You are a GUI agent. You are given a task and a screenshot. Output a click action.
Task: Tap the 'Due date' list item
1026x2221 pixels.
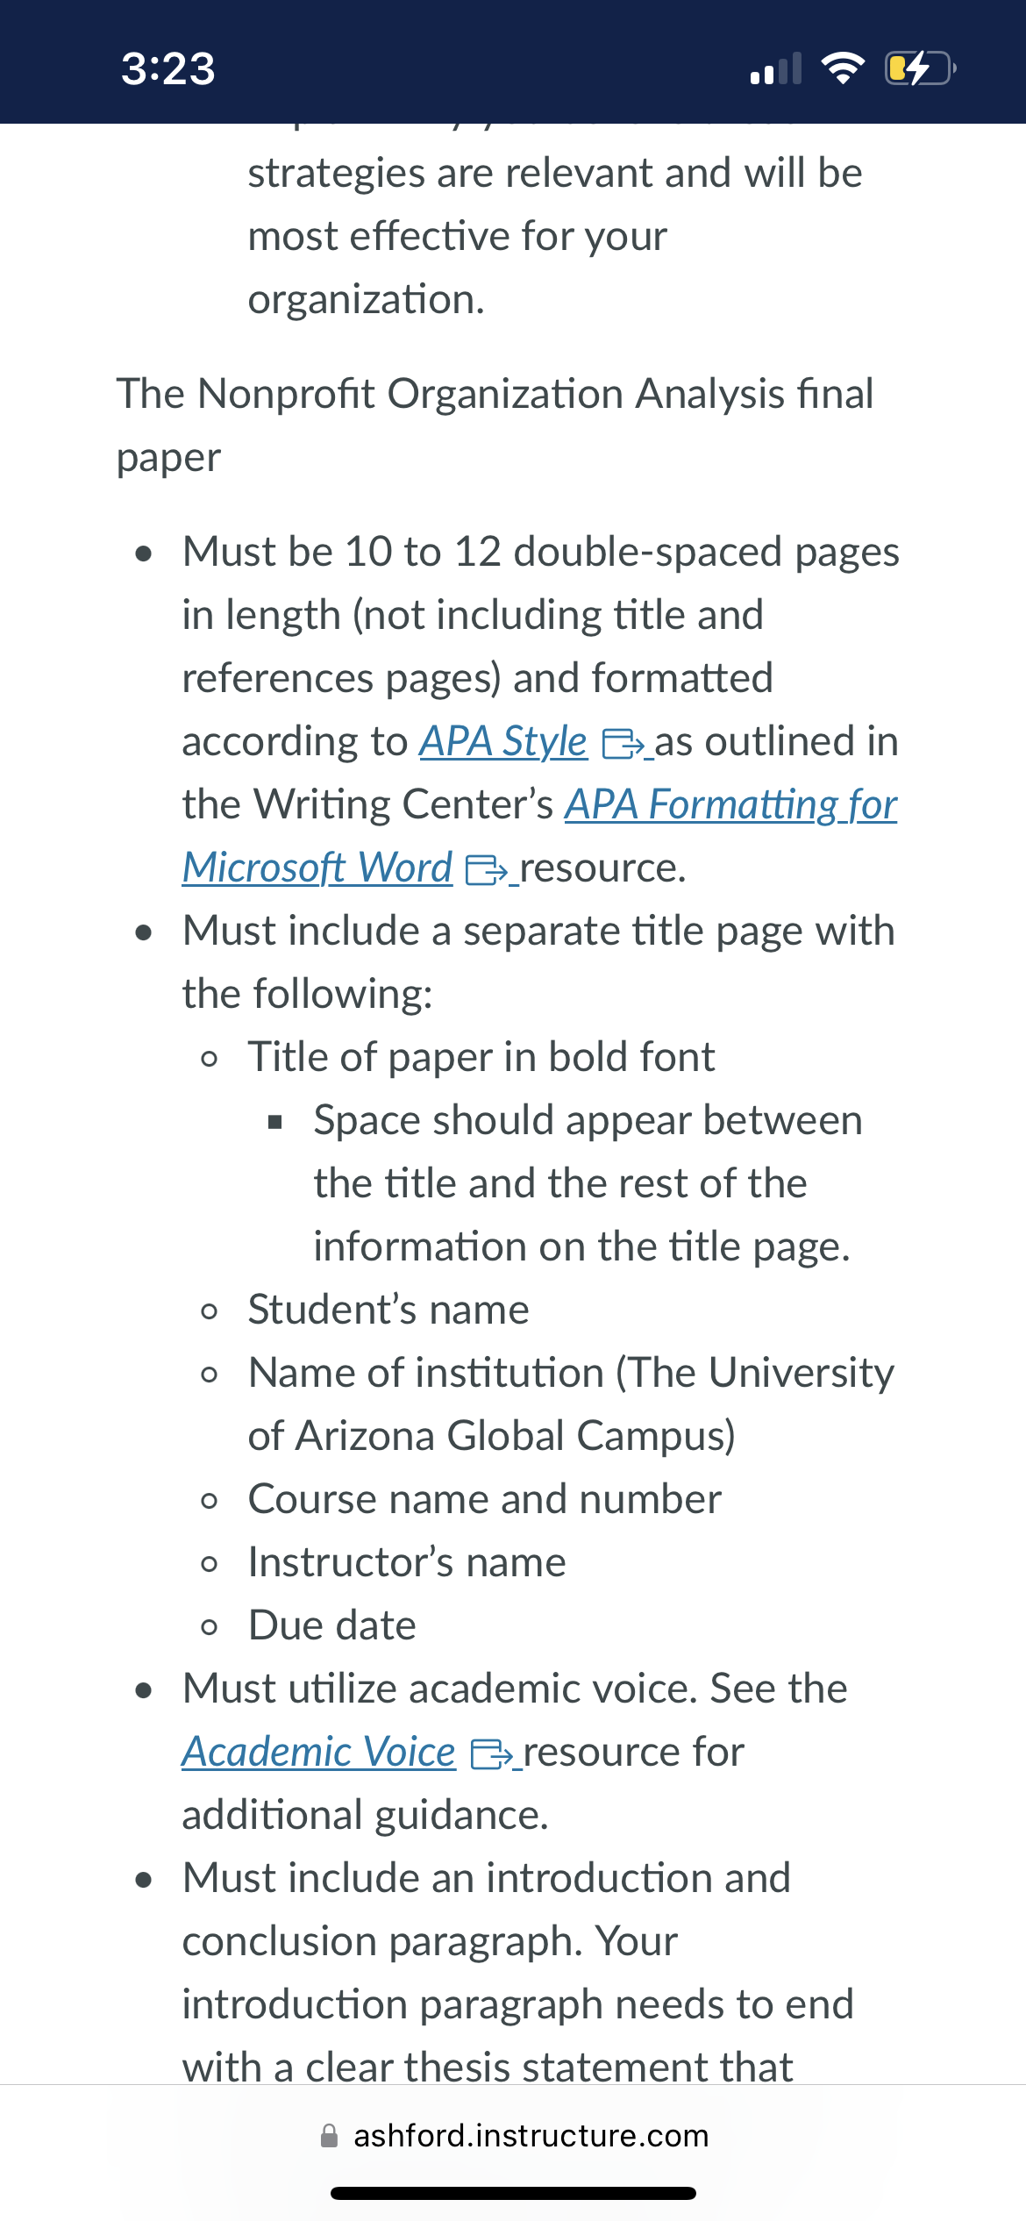[x=332, y=1626]
